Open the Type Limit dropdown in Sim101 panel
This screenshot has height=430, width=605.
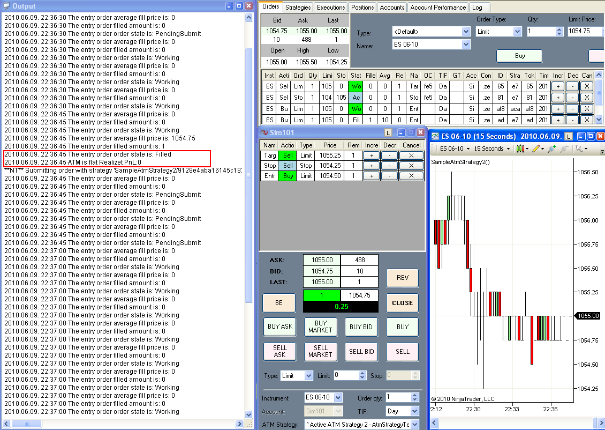[308, 375]
